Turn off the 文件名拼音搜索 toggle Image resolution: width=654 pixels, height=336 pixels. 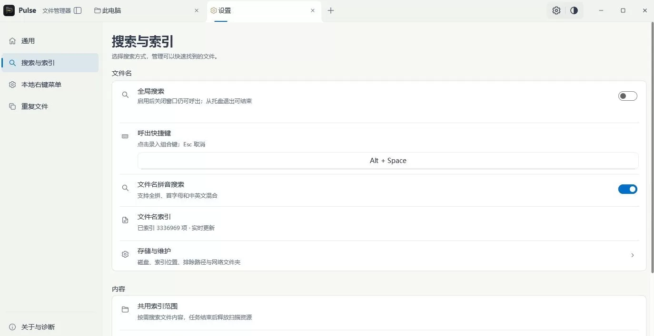(x=627, y=189)
